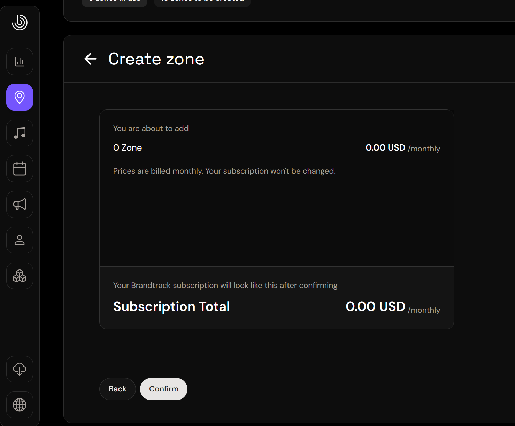This screenshot has width=515, height=426.
Task: Go back using the left arrow
Action: pos(91,59)
